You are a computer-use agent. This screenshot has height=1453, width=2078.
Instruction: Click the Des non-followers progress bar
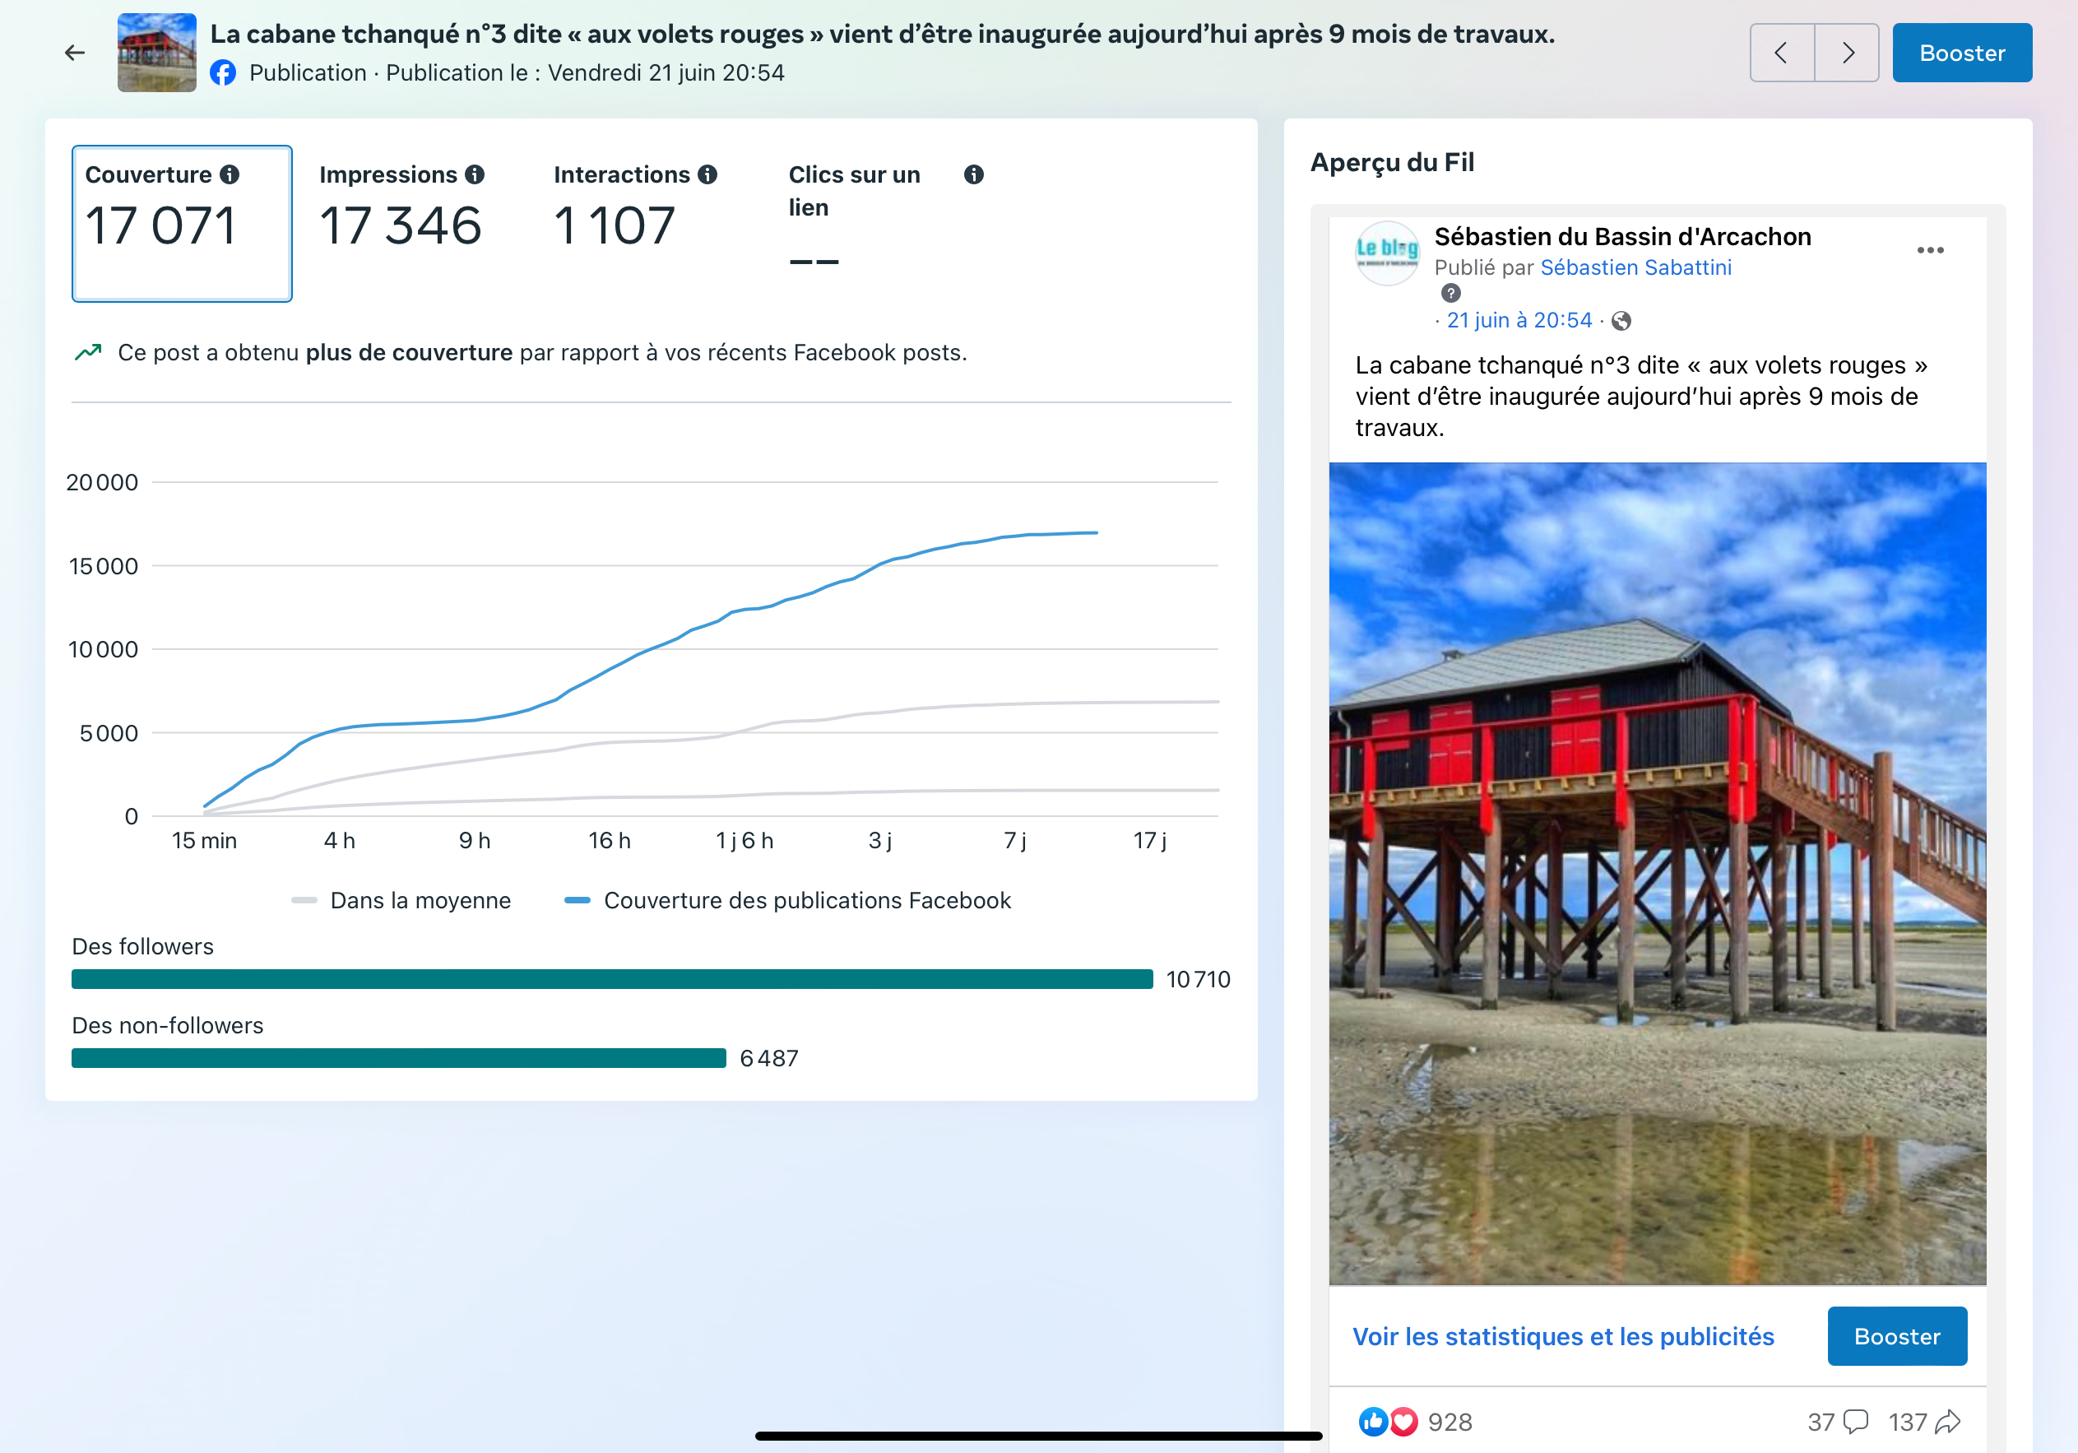point(399,1057)
